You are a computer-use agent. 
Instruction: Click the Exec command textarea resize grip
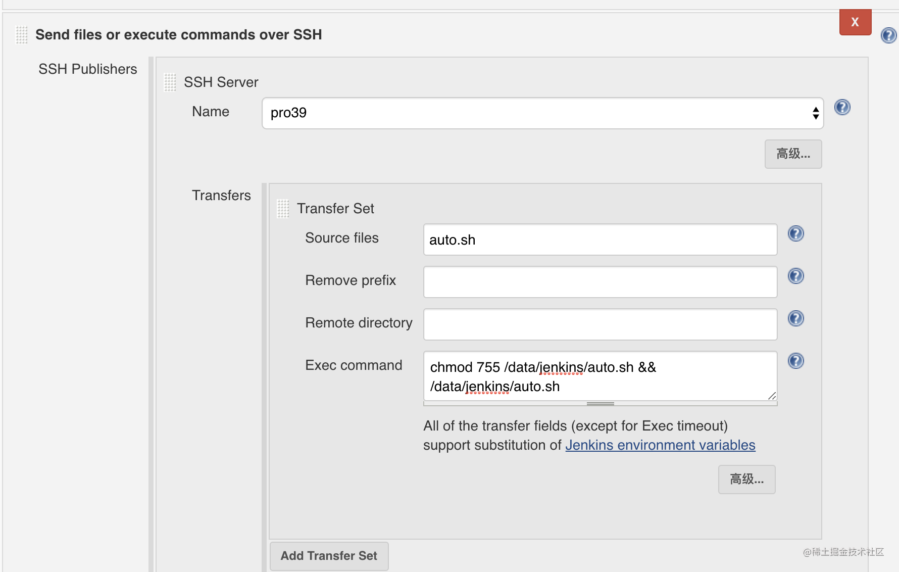[772, 396]
